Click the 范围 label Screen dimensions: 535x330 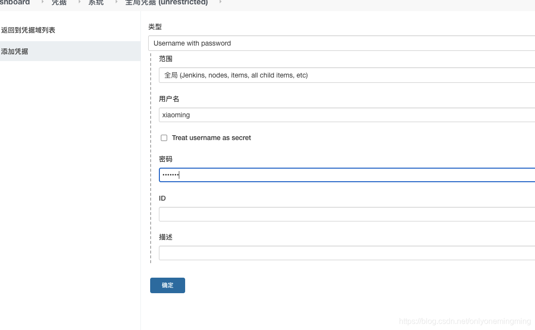tap(166, 59)
